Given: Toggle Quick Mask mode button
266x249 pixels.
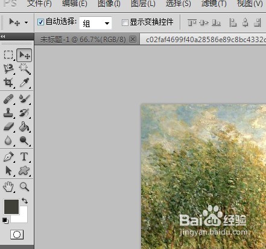Looking at the screenshot, I should click(x=17, y=235).
